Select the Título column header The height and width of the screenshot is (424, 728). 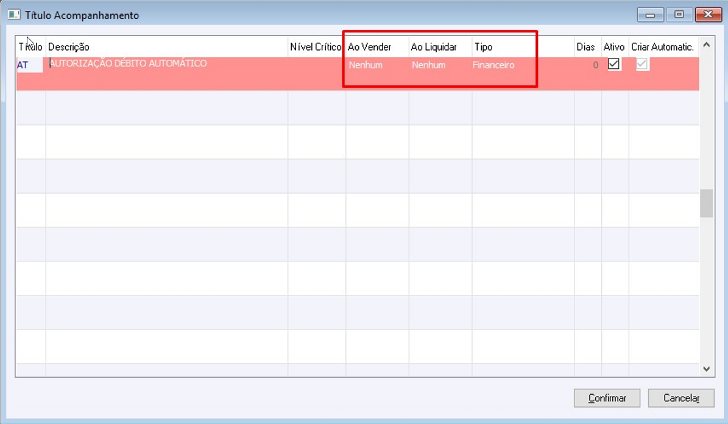[x=30, y=47]
